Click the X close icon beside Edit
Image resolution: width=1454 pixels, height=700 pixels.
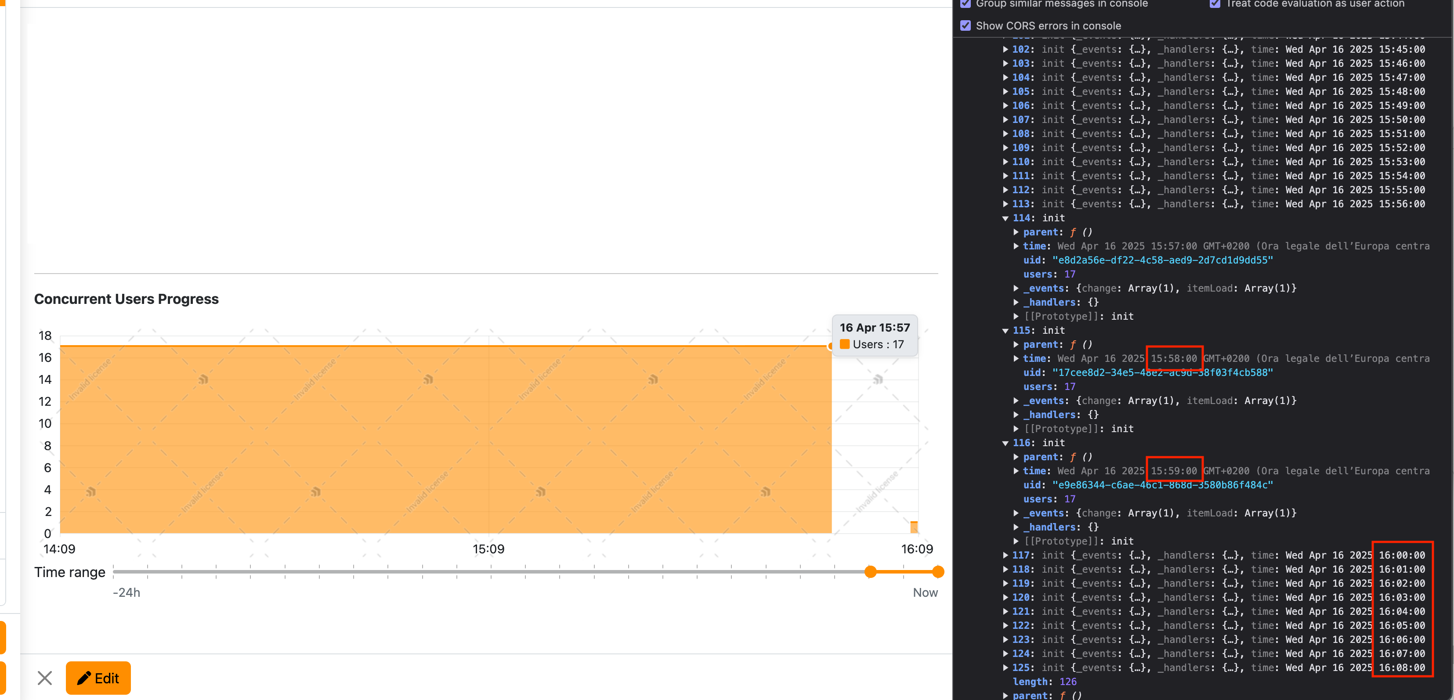tap(45, 678)
